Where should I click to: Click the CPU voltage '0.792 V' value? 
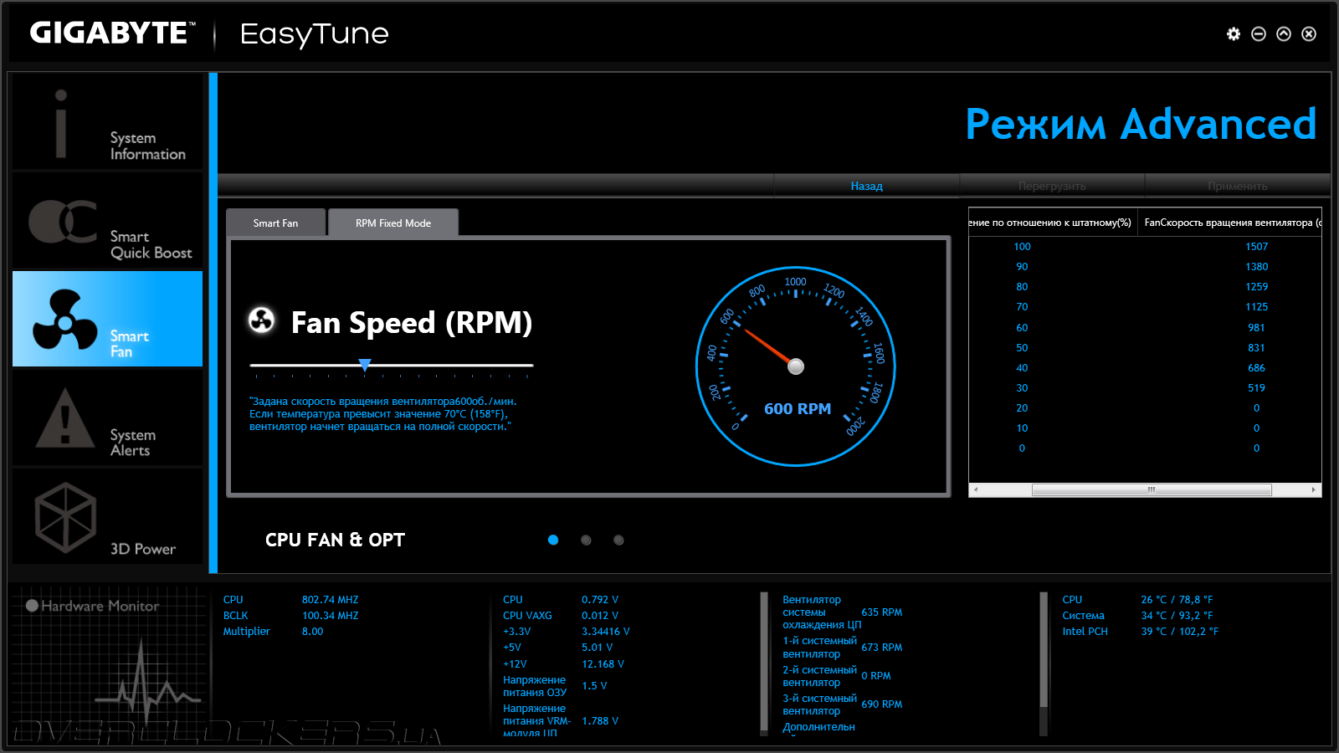click(x=600, y=600)
